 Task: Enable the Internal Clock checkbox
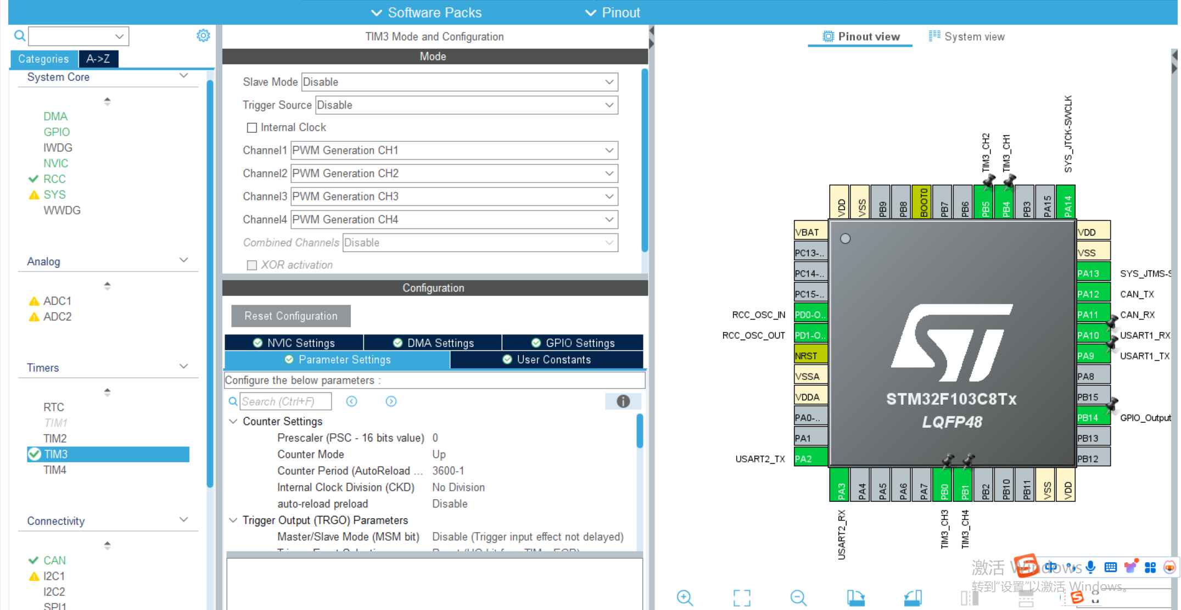coord(252,127)
